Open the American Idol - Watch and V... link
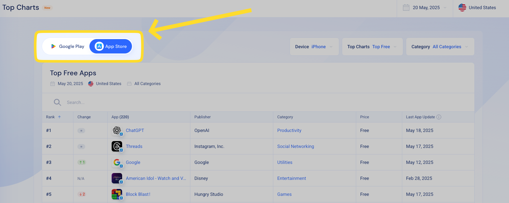 pyautogui.click(x=156, y=178)
